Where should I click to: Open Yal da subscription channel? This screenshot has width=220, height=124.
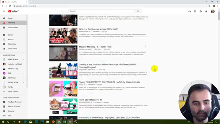point(13,87)
